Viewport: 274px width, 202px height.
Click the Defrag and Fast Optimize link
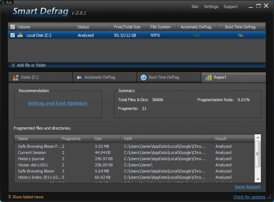[58, 103]
